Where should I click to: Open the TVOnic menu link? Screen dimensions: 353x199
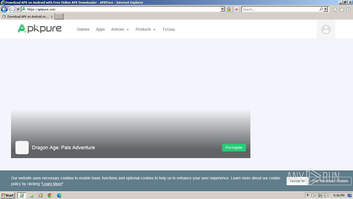[169, 30]
